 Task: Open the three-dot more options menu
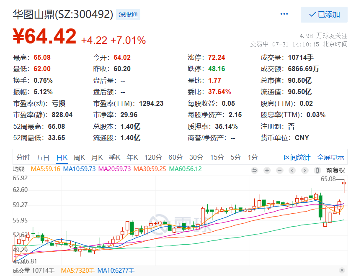click(284, 14)
